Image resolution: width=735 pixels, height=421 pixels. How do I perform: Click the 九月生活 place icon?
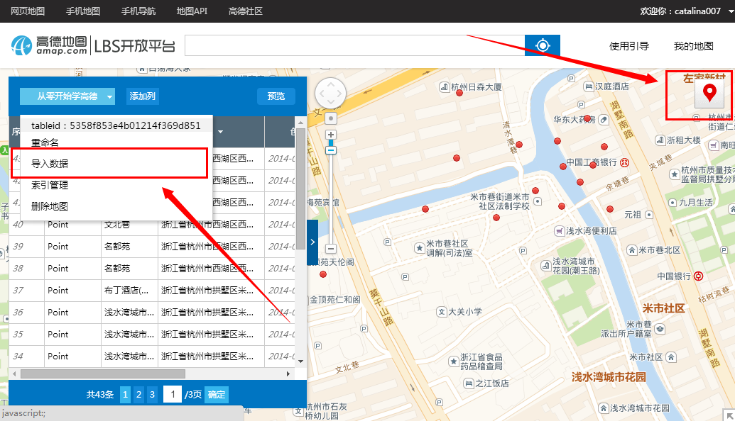(x=673, y=203)
